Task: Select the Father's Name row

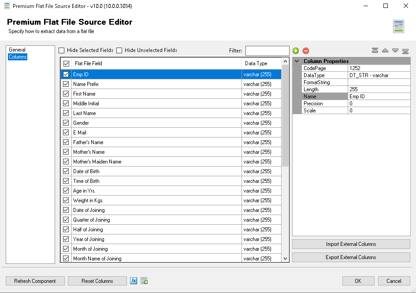Action: click(171, 142)
